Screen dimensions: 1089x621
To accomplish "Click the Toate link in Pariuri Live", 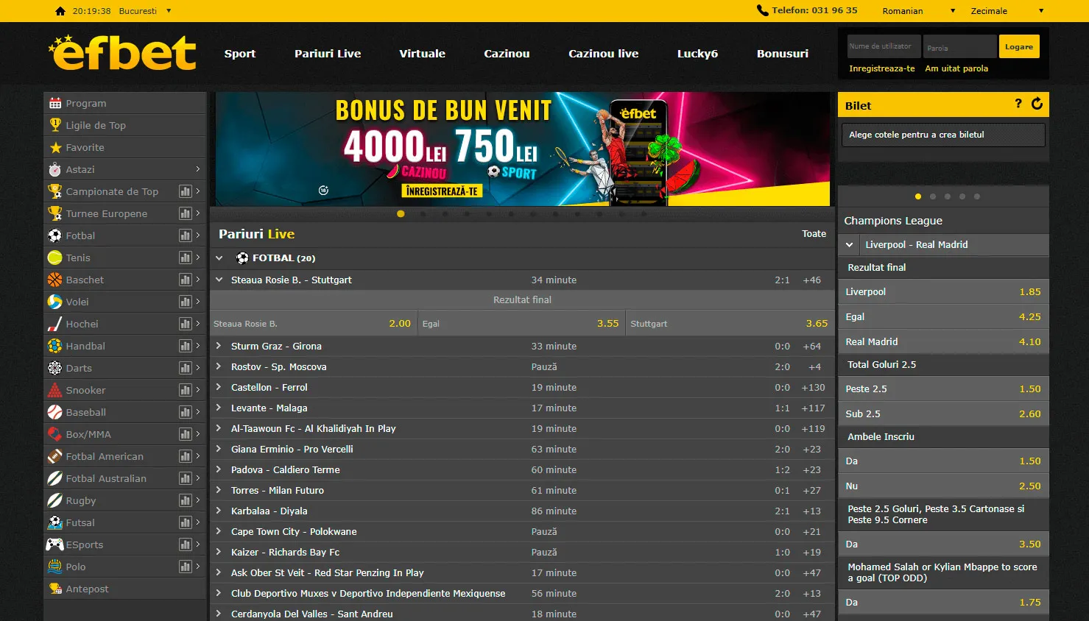I will (x=814, y=234).
